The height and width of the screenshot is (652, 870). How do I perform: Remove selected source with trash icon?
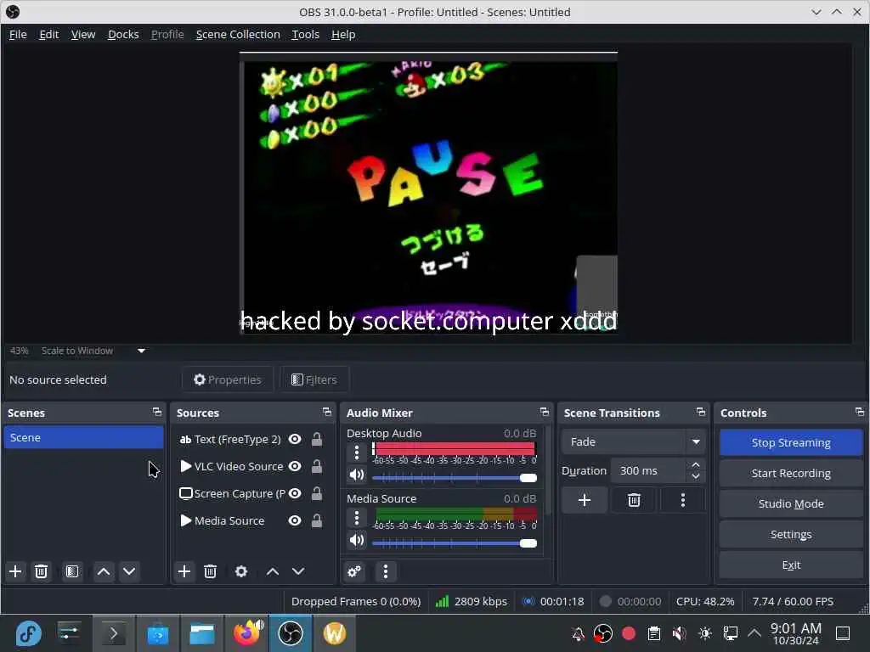point(211,571)
